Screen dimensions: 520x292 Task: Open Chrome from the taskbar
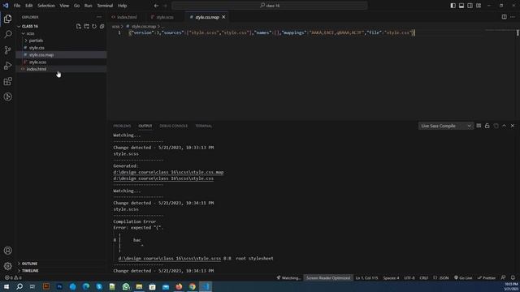193,286
